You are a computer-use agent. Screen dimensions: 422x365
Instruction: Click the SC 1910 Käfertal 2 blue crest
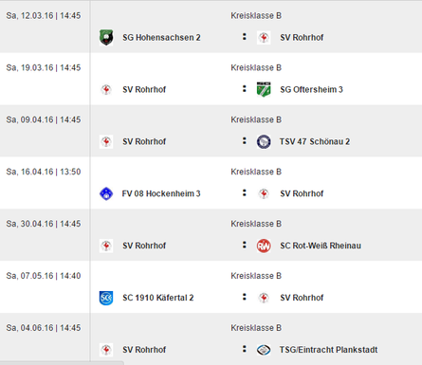[x=106, y=298]
